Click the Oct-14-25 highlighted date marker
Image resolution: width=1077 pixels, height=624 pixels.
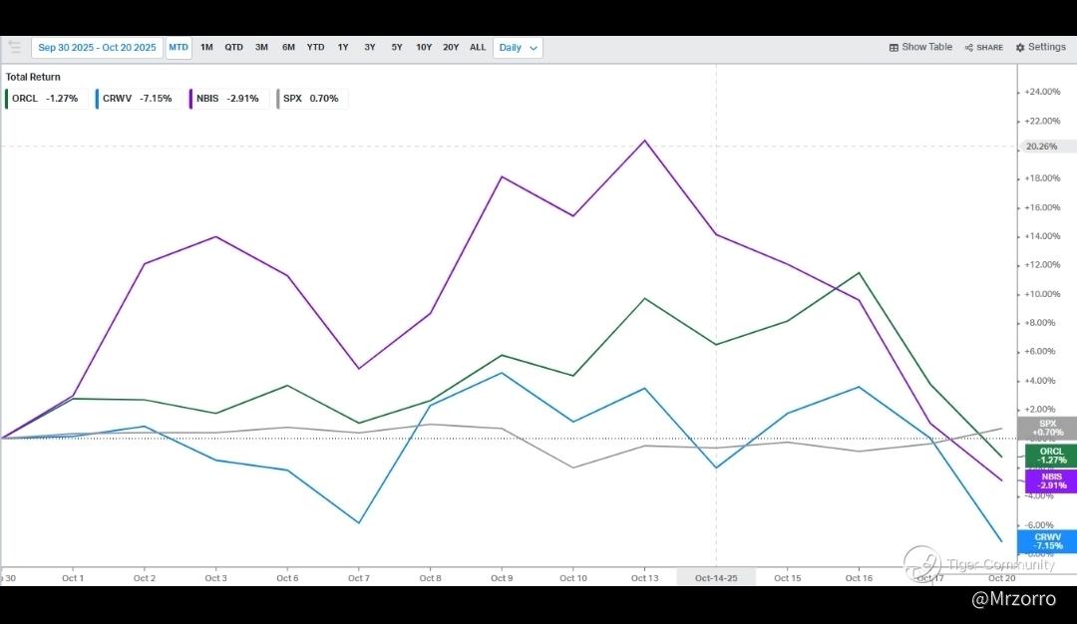pyautogui.click(x=716, y=578)
